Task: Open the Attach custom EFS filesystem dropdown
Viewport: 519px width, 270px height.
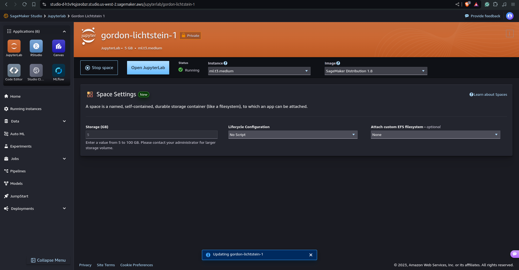Action: 435,135
